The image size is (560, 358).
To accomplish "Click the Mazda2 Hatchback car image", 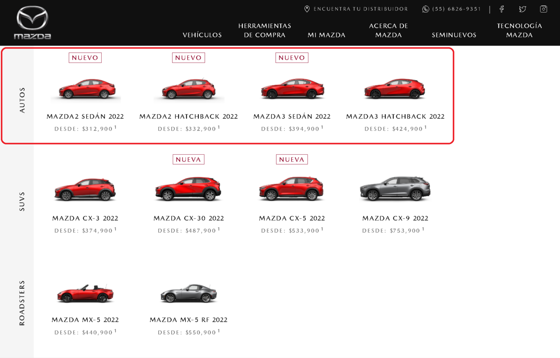I will pos(189,89).
